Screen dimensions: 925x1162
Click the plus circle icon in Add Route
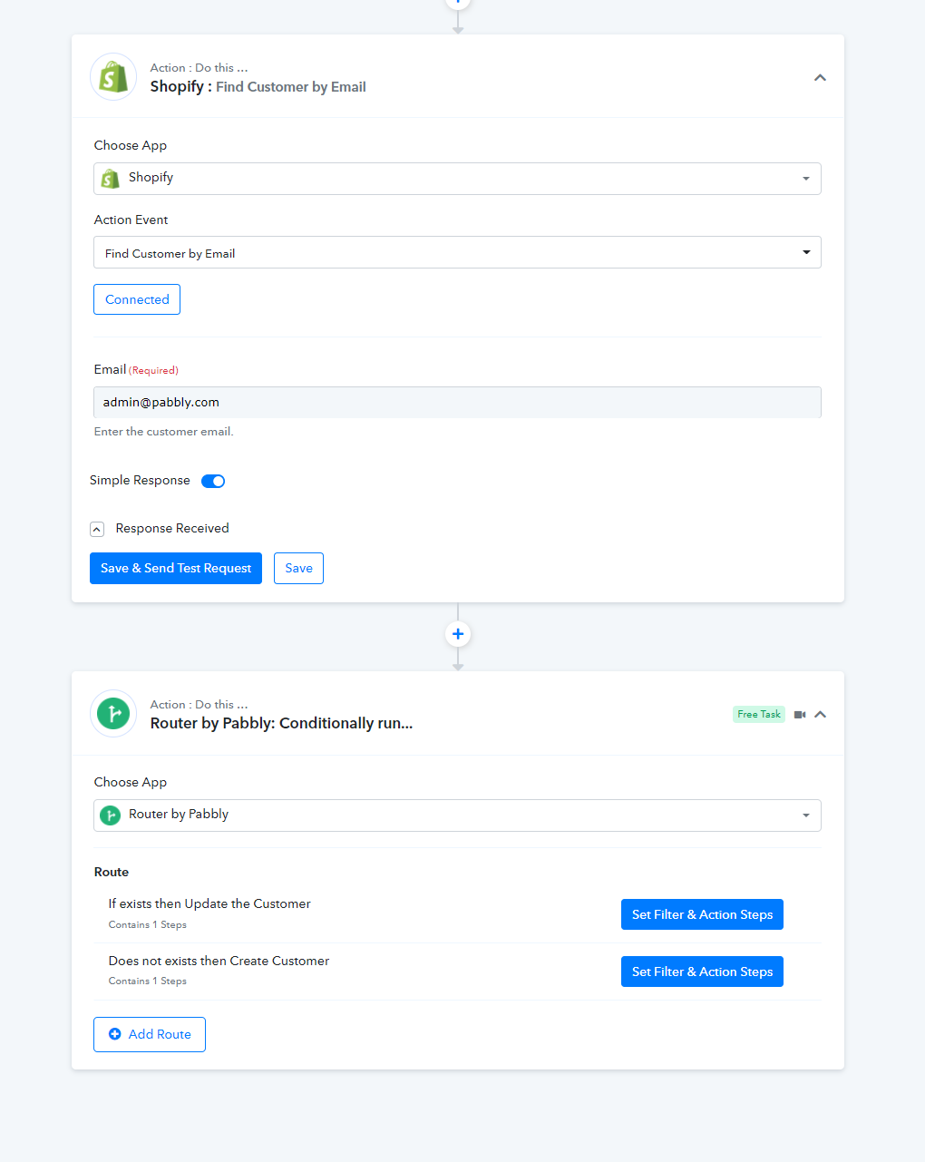click(x=115, y=1034)
